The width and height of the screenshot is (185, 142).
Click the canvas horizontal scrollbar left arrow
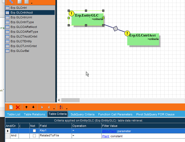[x=59, y=100]
